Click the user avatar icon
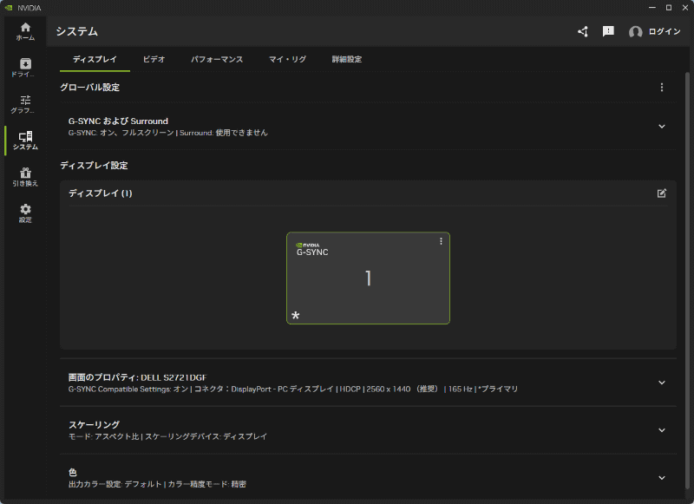 pos(635,32)
